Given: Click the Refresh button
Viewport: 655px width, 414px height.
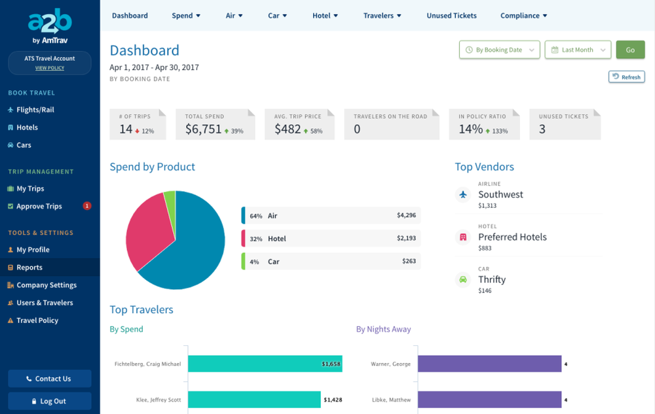Looking at the screenshot, I should (626, 77).
